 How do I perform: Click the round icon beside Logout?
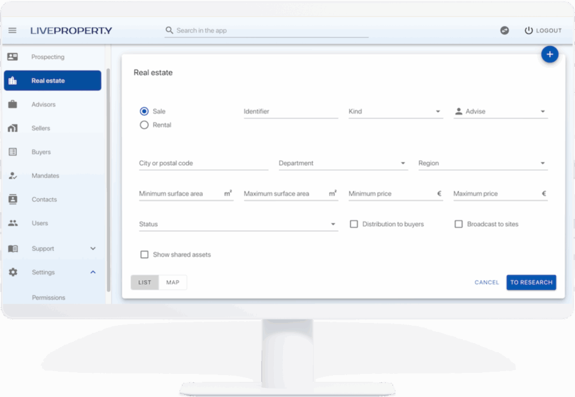point(505,30)
